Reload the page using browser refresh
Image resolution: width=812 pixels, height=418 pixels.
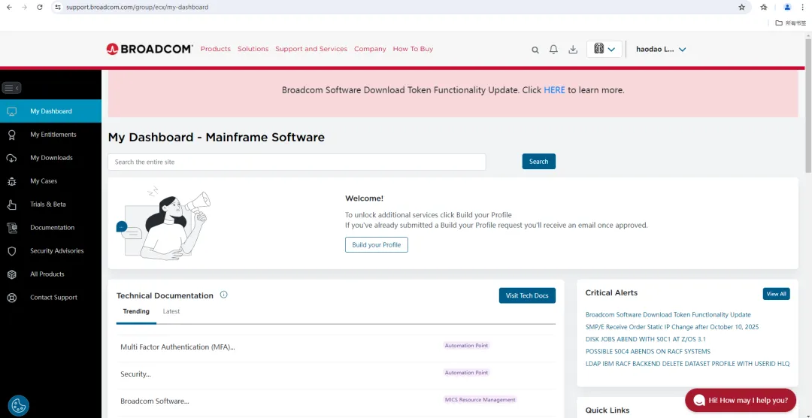point(40,7)
